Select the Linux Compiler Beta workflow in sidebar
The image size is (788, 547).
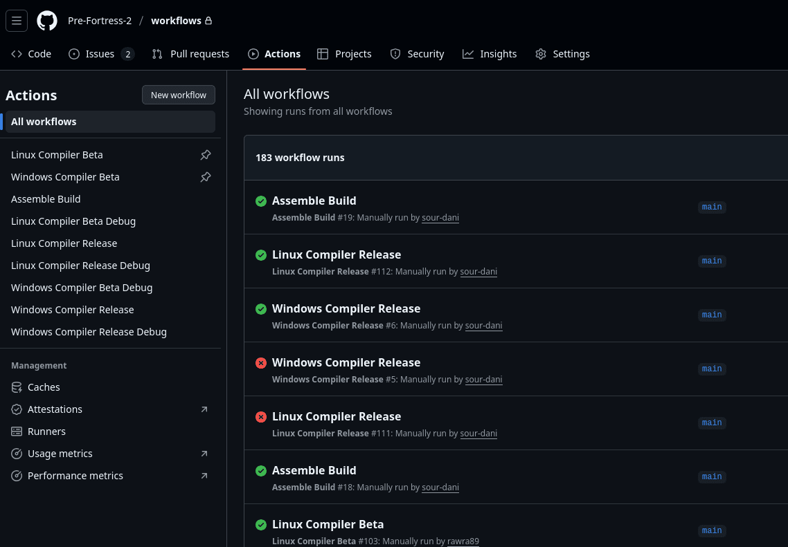[x=57, y=155]
